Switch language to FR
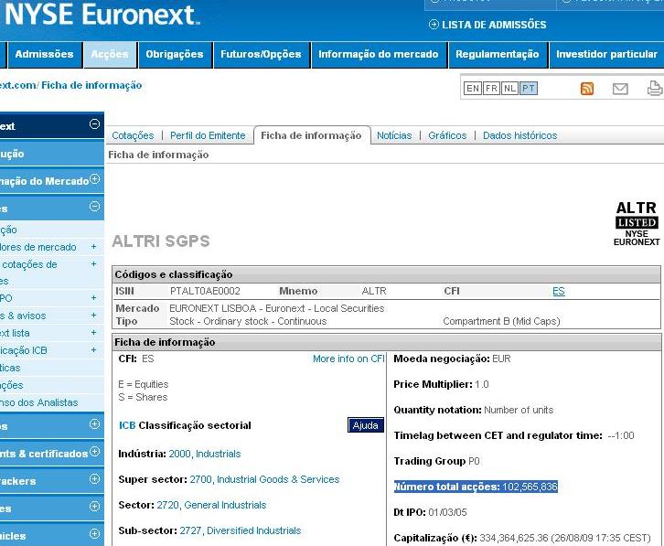Screen dimensions: 664x546 pyautogui.click(x=491, y=88)
